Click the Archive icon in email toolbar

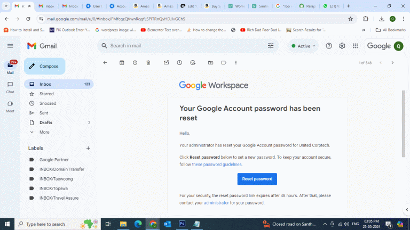pos(122,63)
